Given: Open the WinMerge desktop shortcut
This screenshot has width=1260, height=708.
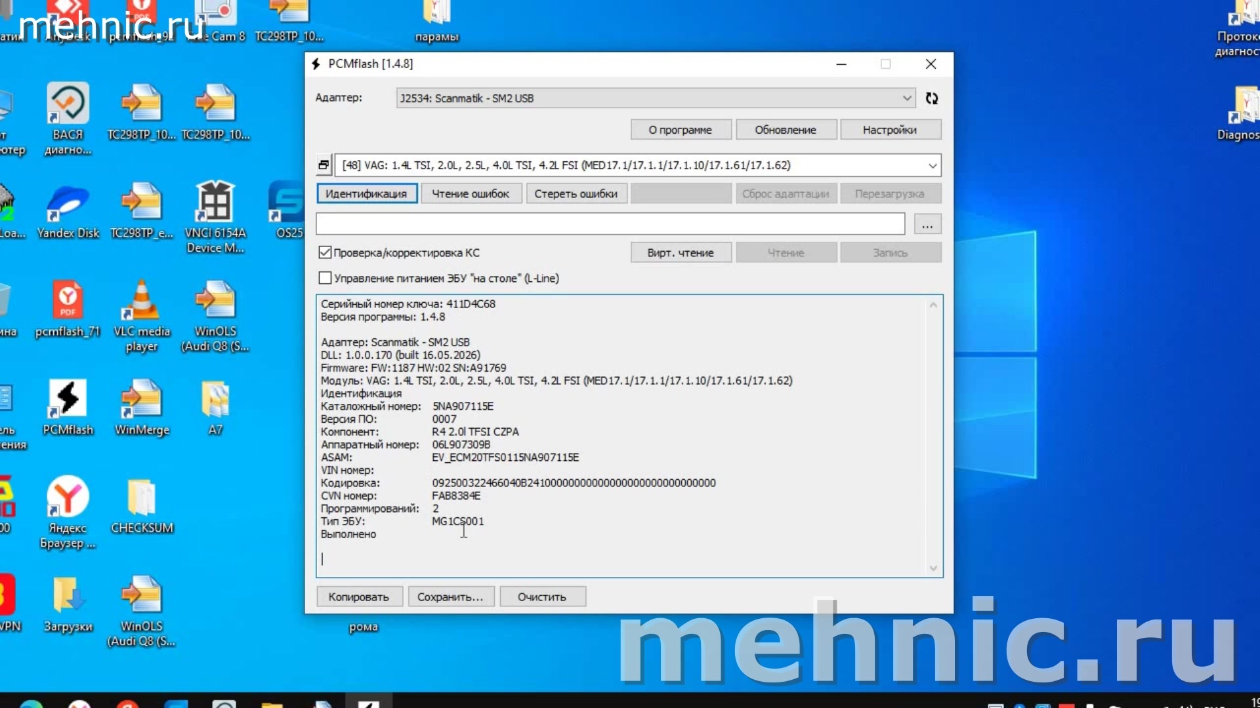Looking at the screenshot, I should pyautogui.click(x=142, y=408).
